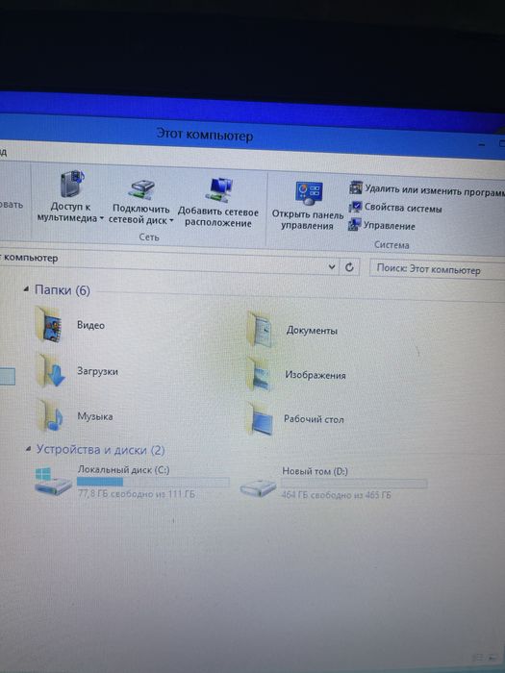Image resolution: width=505 pixels, height=673 pixels.
Task: Click the Локальный диск (C:) label
Action: [124, 470]
